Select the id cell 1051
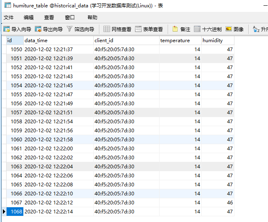This screenshot has height=222, width=268. (15, 58)
